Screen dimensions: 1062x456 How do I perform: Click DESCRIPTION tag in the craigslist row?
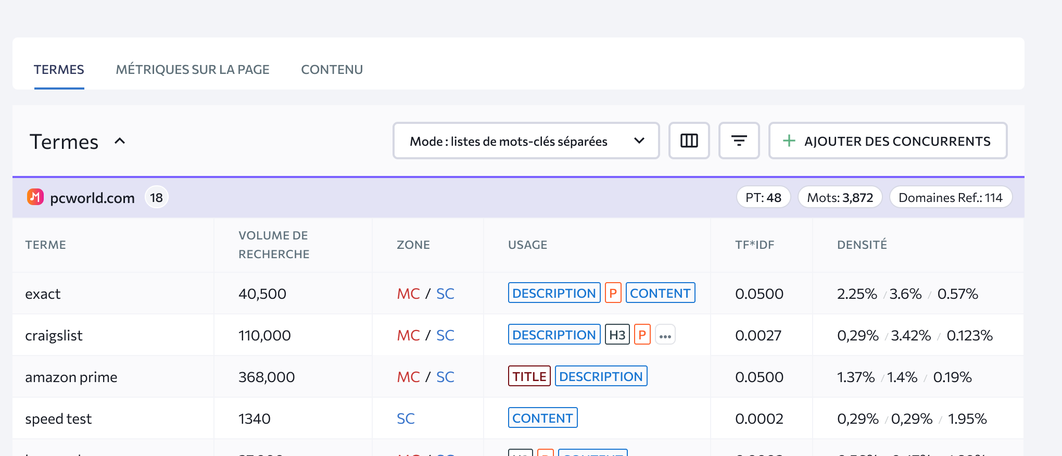click(554, 335)
